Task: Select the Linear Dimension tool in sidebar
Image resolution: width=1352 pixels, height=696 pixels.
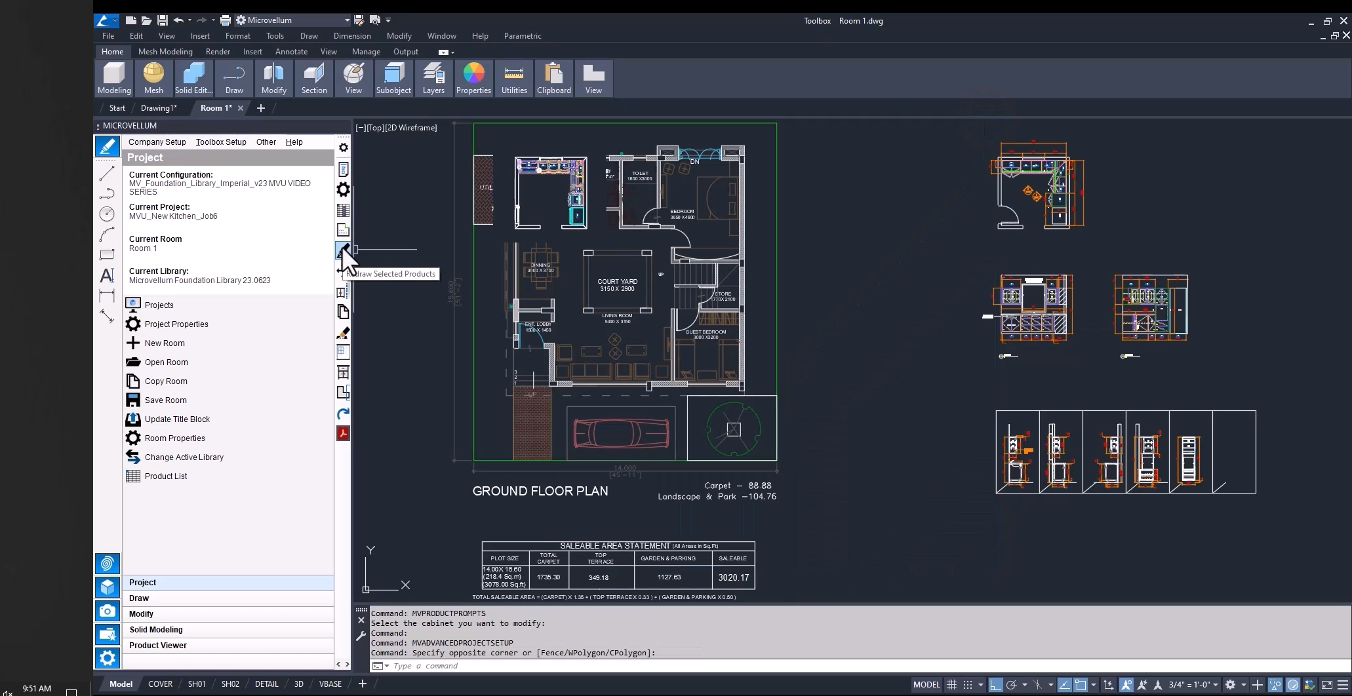Action: click(x=107, y=296)
